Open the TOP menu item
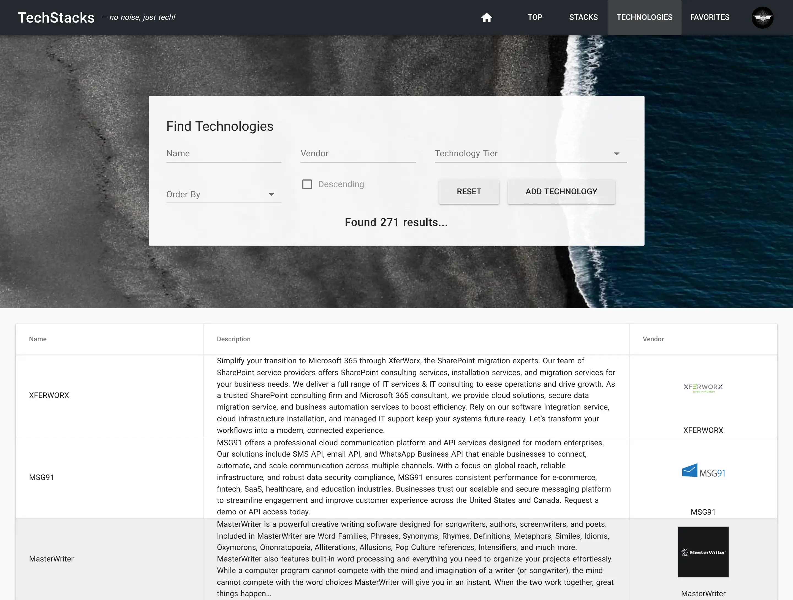The image size is (793, 600). click(x=534, y=18)
